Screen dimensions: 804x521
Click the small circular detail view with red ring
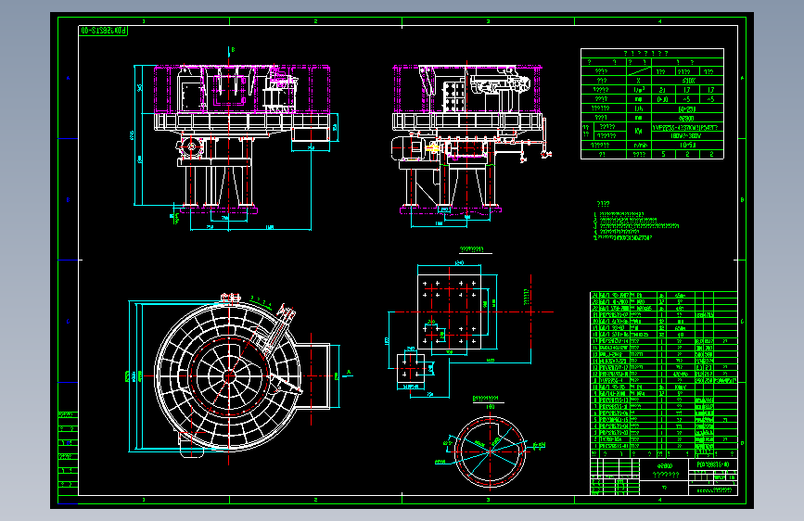(x=491, y=451)
